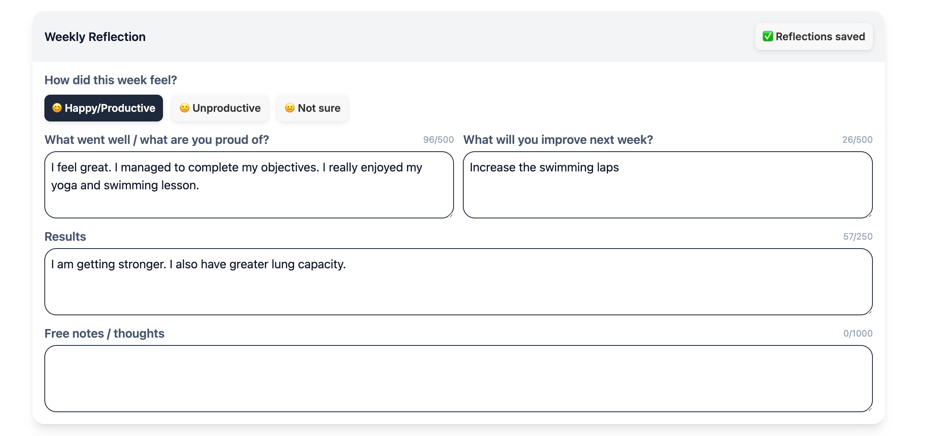
Task: Click the neutral face emoji on Not sure
Action: click(x=289, y=108)
